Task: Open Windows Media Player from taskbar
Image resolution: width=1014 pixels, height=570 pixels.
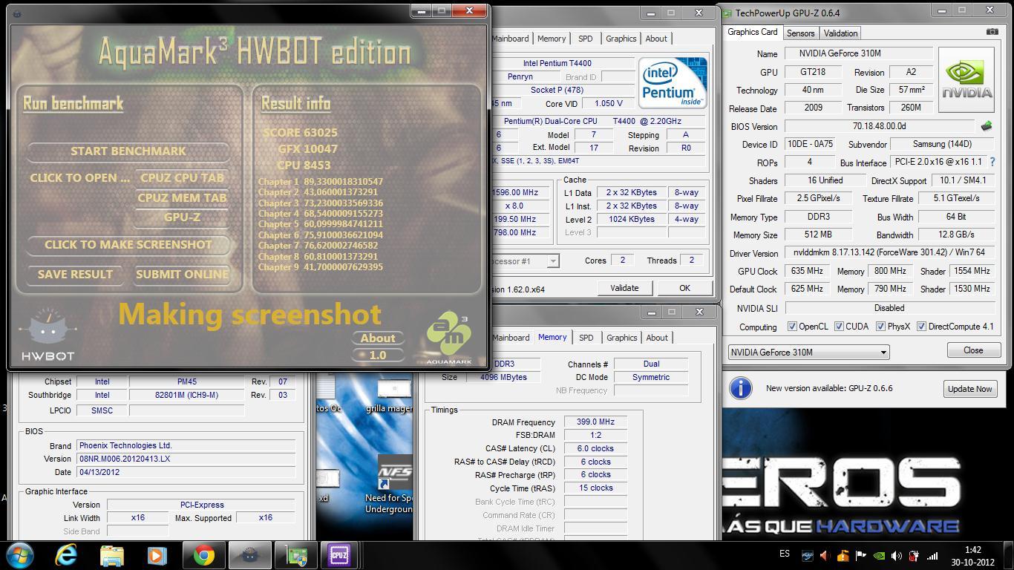Action: click(157, 555)
